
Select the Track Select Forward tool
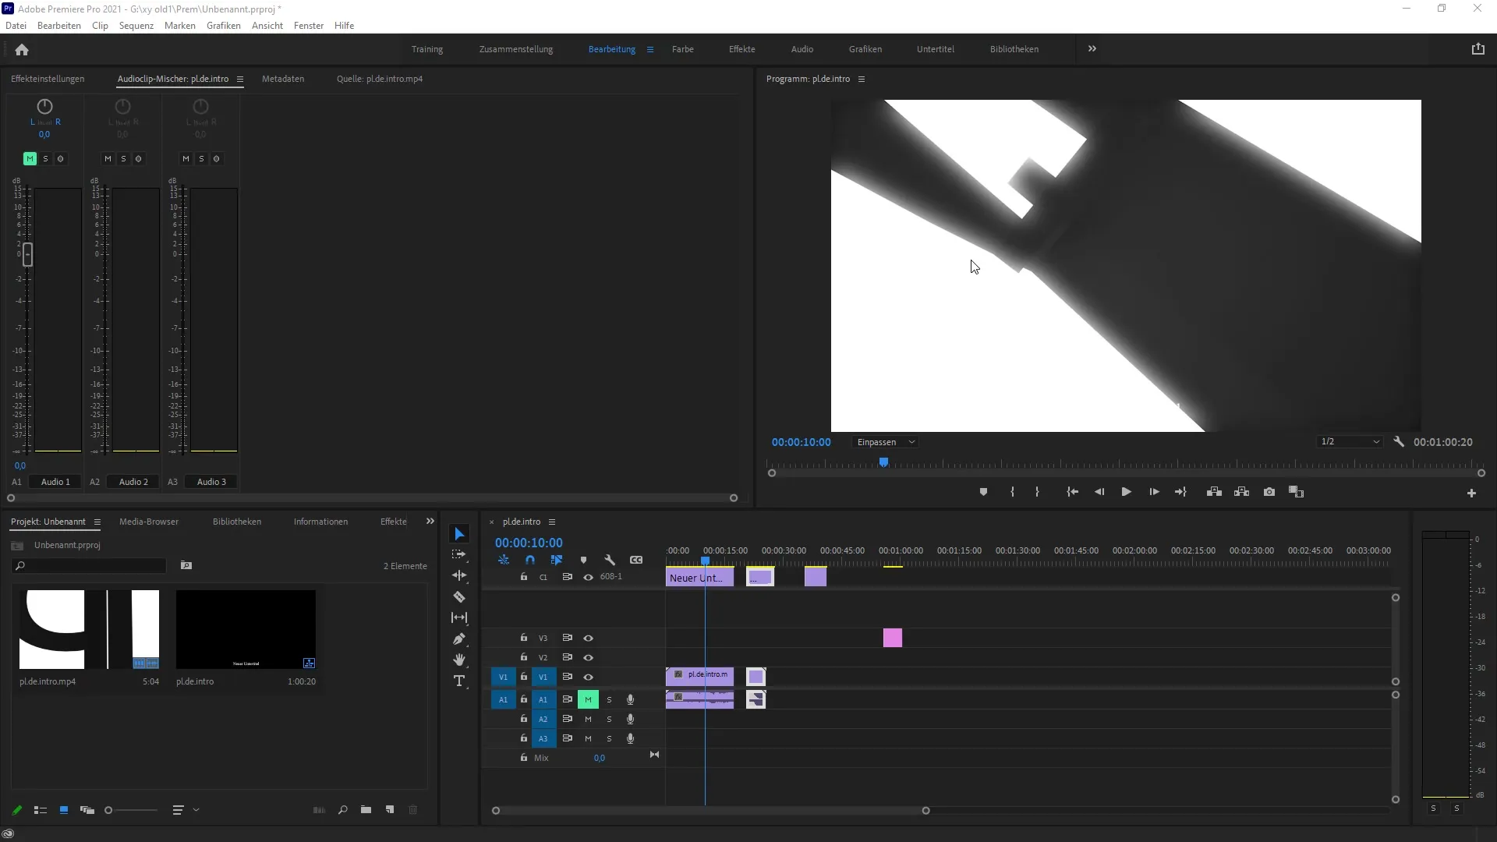point(459,554)
